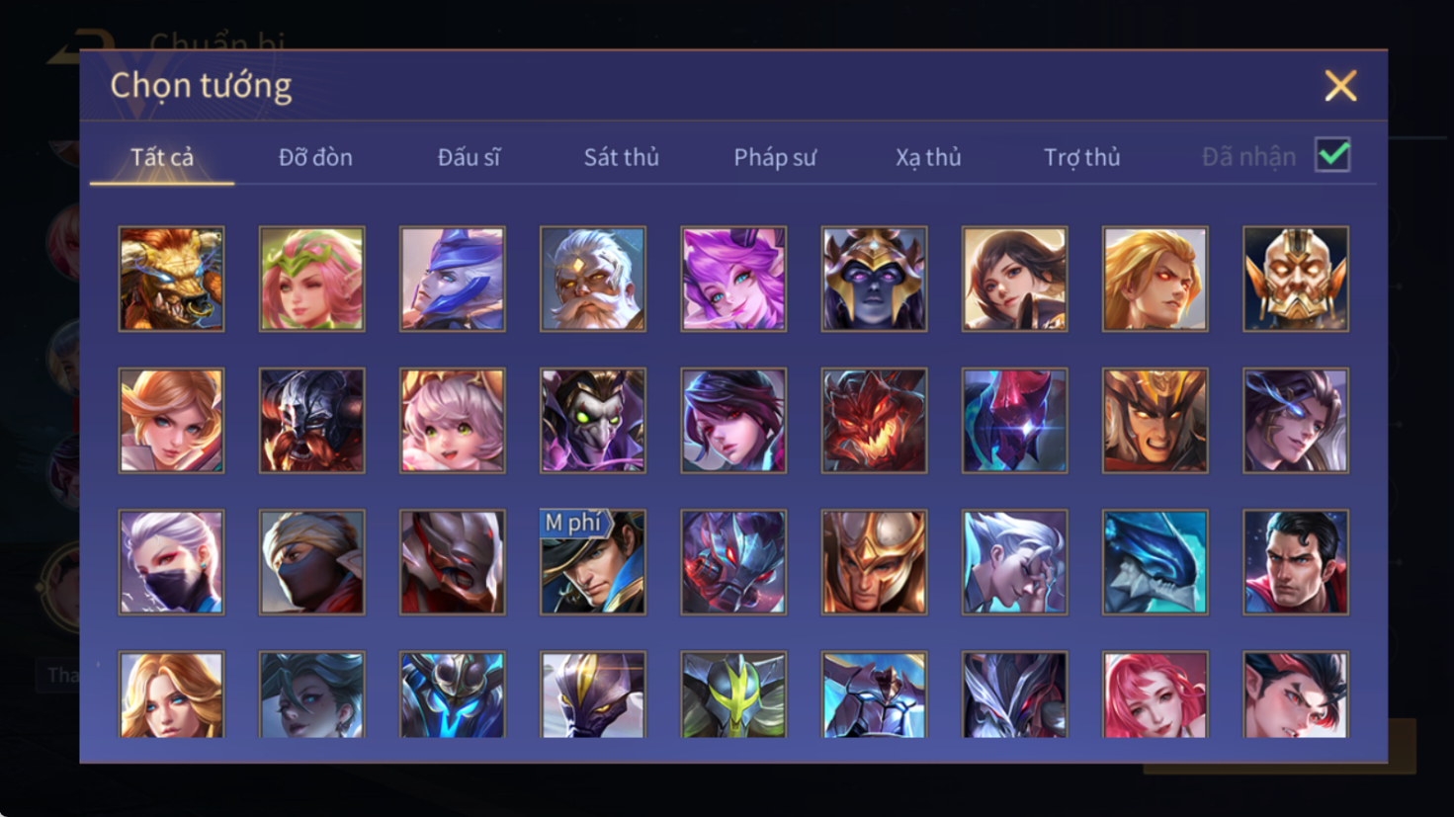The image size is (1454, 817).
Task: Switch to the "Đỡ đòn" tab
Action: pos(315,157)
